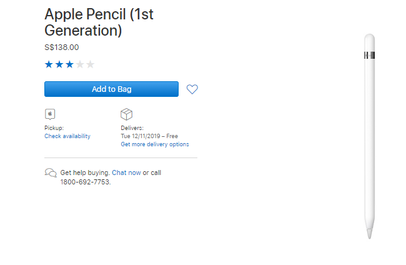Click the Apple Pencil (1st Generation) title
406x265 pixels.
[x=99, y=22]
